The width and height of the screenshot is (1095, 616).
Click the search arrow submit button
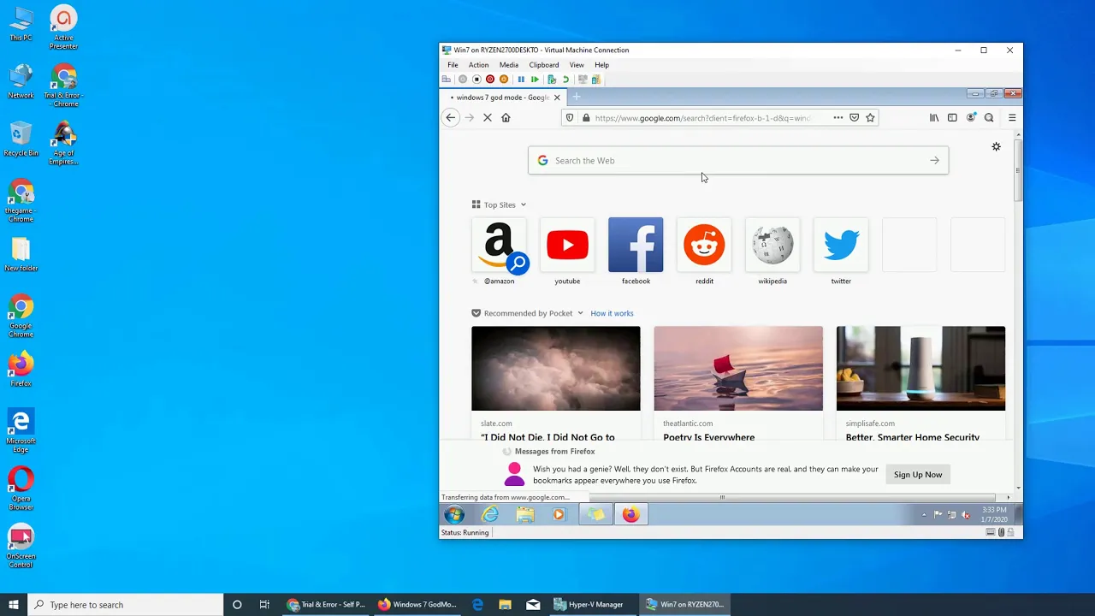tap(934, 161)
